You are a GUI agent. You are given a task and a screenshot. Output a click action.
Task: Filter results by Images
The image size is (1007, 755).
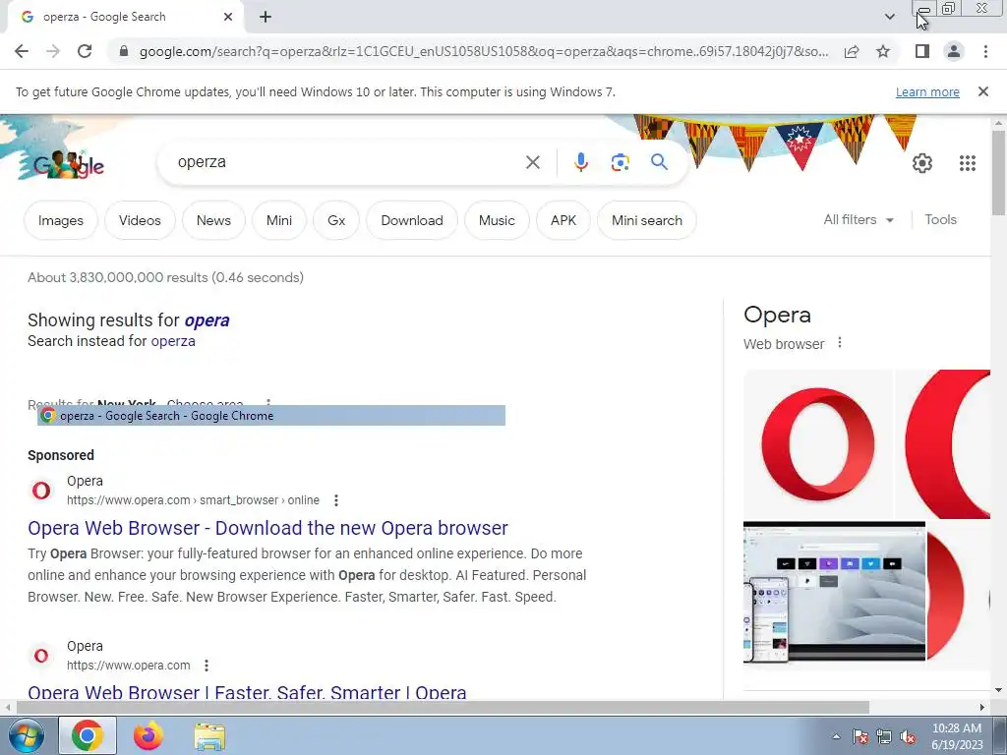point(60,220)
